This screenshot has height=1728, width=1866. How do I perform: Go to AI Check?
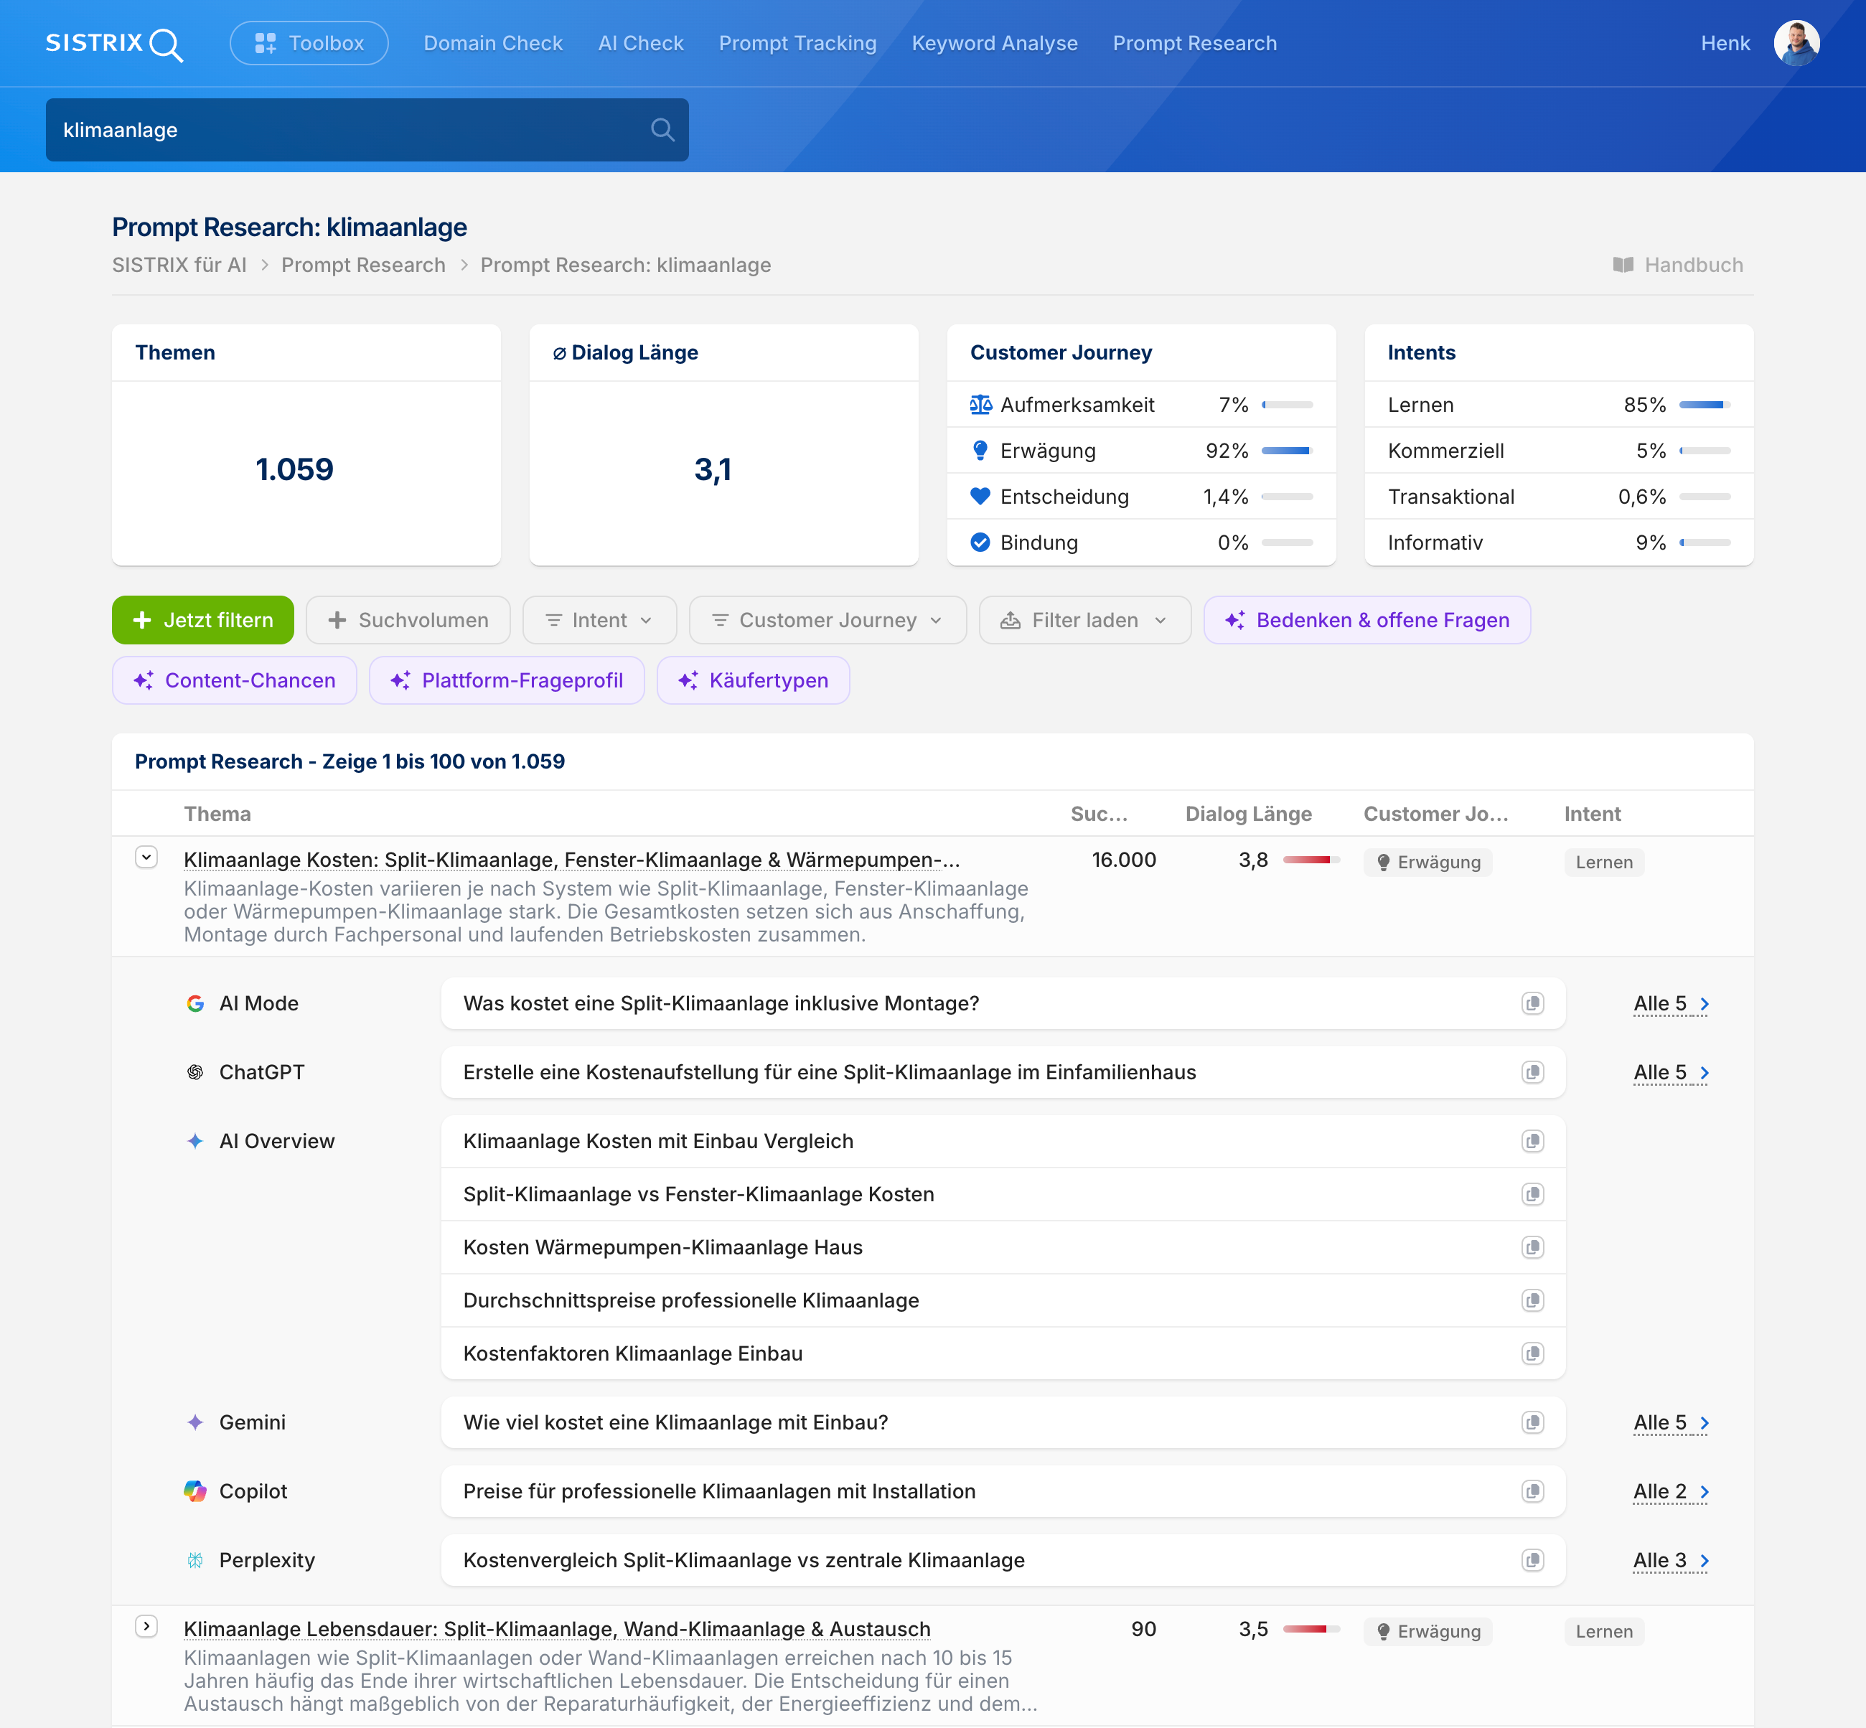[x=641, y=43]
